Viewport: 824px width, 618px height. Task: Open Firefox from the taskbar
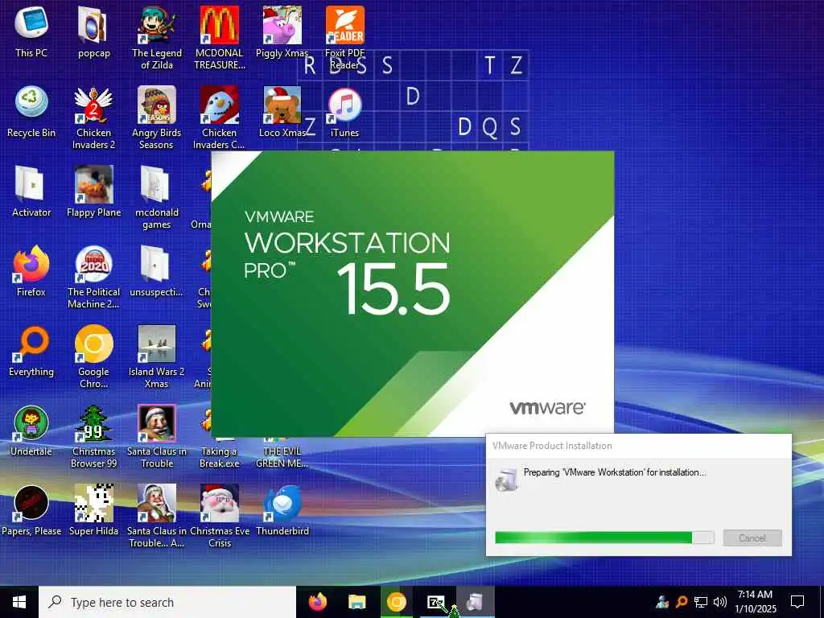coord(317,602)
